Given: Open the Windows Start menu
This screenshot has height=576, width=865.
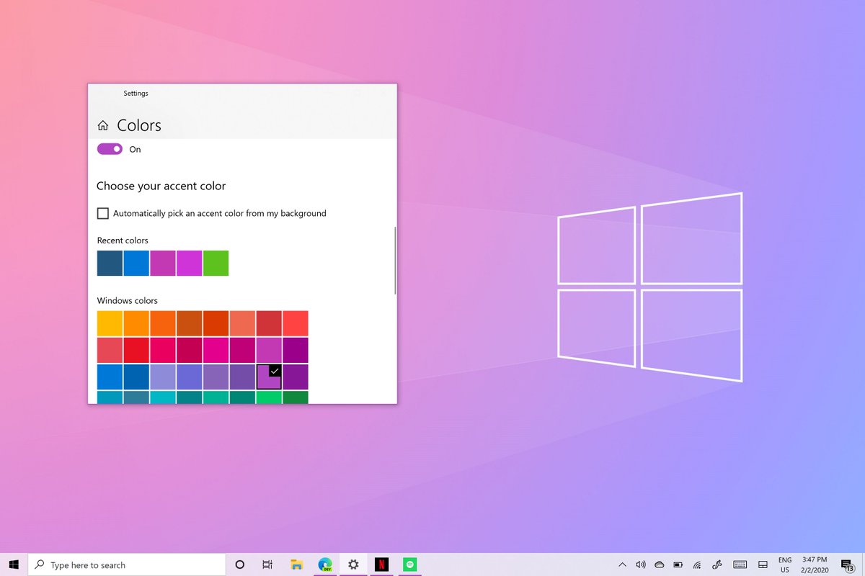Looking at the screenshot, I should click(x=14, y=564).
